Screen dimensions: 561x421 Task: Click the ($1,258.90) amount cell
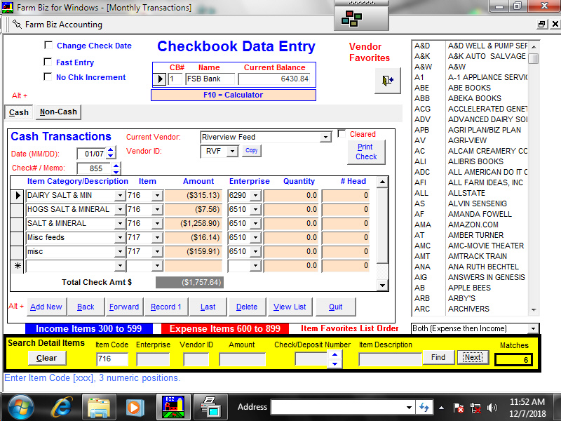(194, 223)
